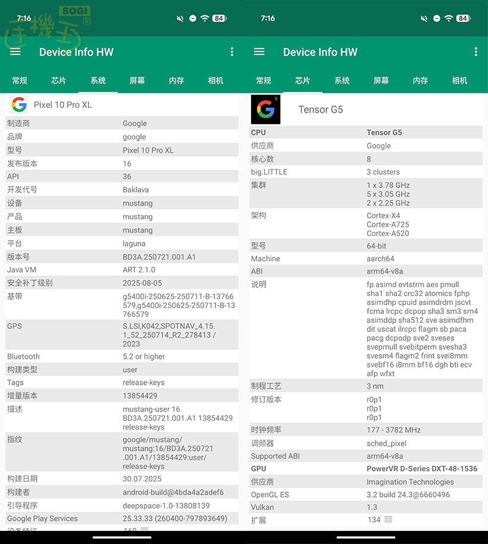Tap the battery 84 indicator on right screen

coord(464,18)
